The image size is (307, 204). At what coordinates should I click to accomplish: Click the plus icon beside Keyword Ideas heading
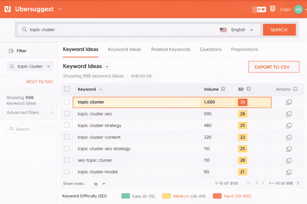(x=107, y=66)
